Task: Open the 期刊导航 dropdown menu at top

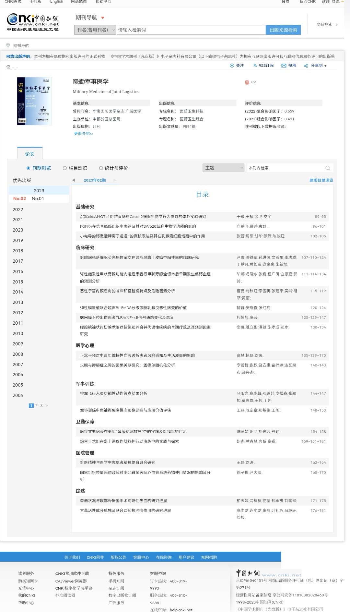Action: tap(103, 18)
